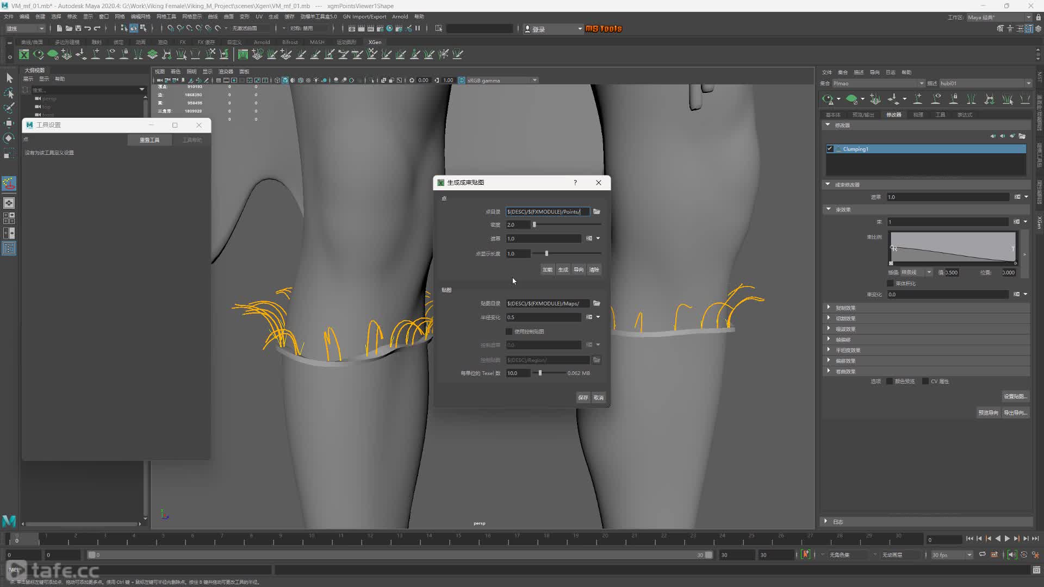This screenshot has width=1044, height=587.
Task: Click the 加载 button in clump map dialog
Action: 548,270
